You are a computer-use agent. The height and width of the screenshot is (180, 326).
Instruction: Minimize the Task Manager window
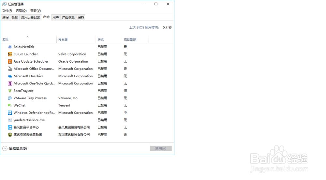(144, 4)
